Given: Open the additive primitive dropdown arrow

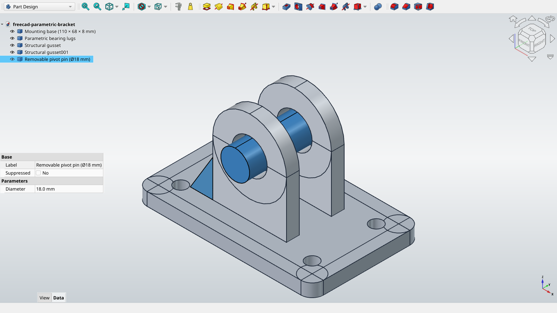Looking at the screenshot, I should (274, 7).
